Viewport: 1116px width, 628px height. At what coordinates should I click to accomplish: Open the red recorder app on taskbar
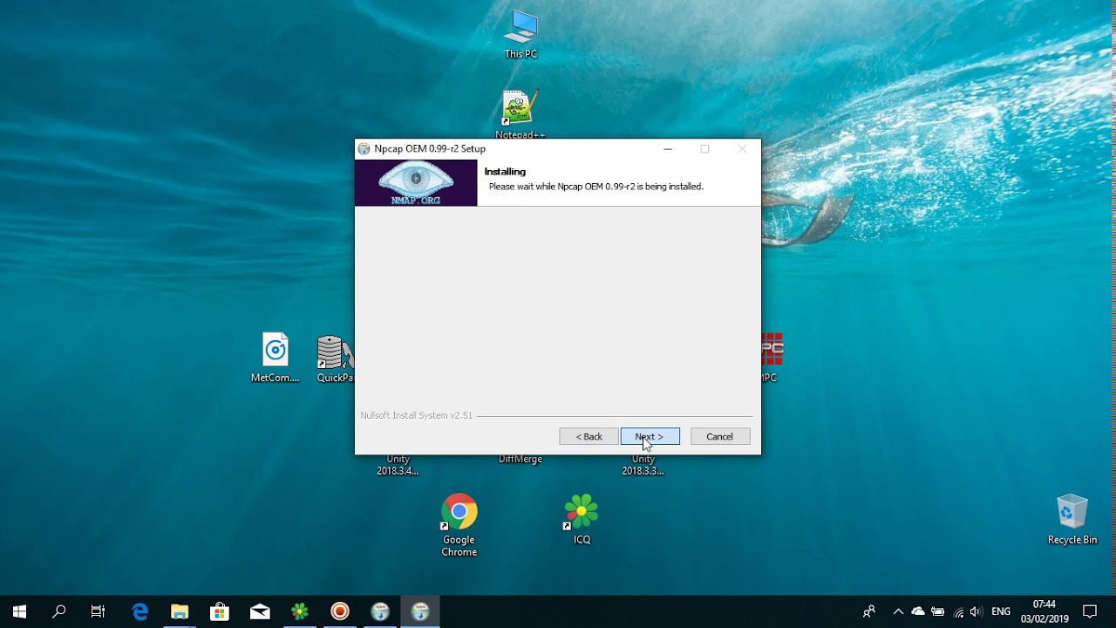click(340, 611)
